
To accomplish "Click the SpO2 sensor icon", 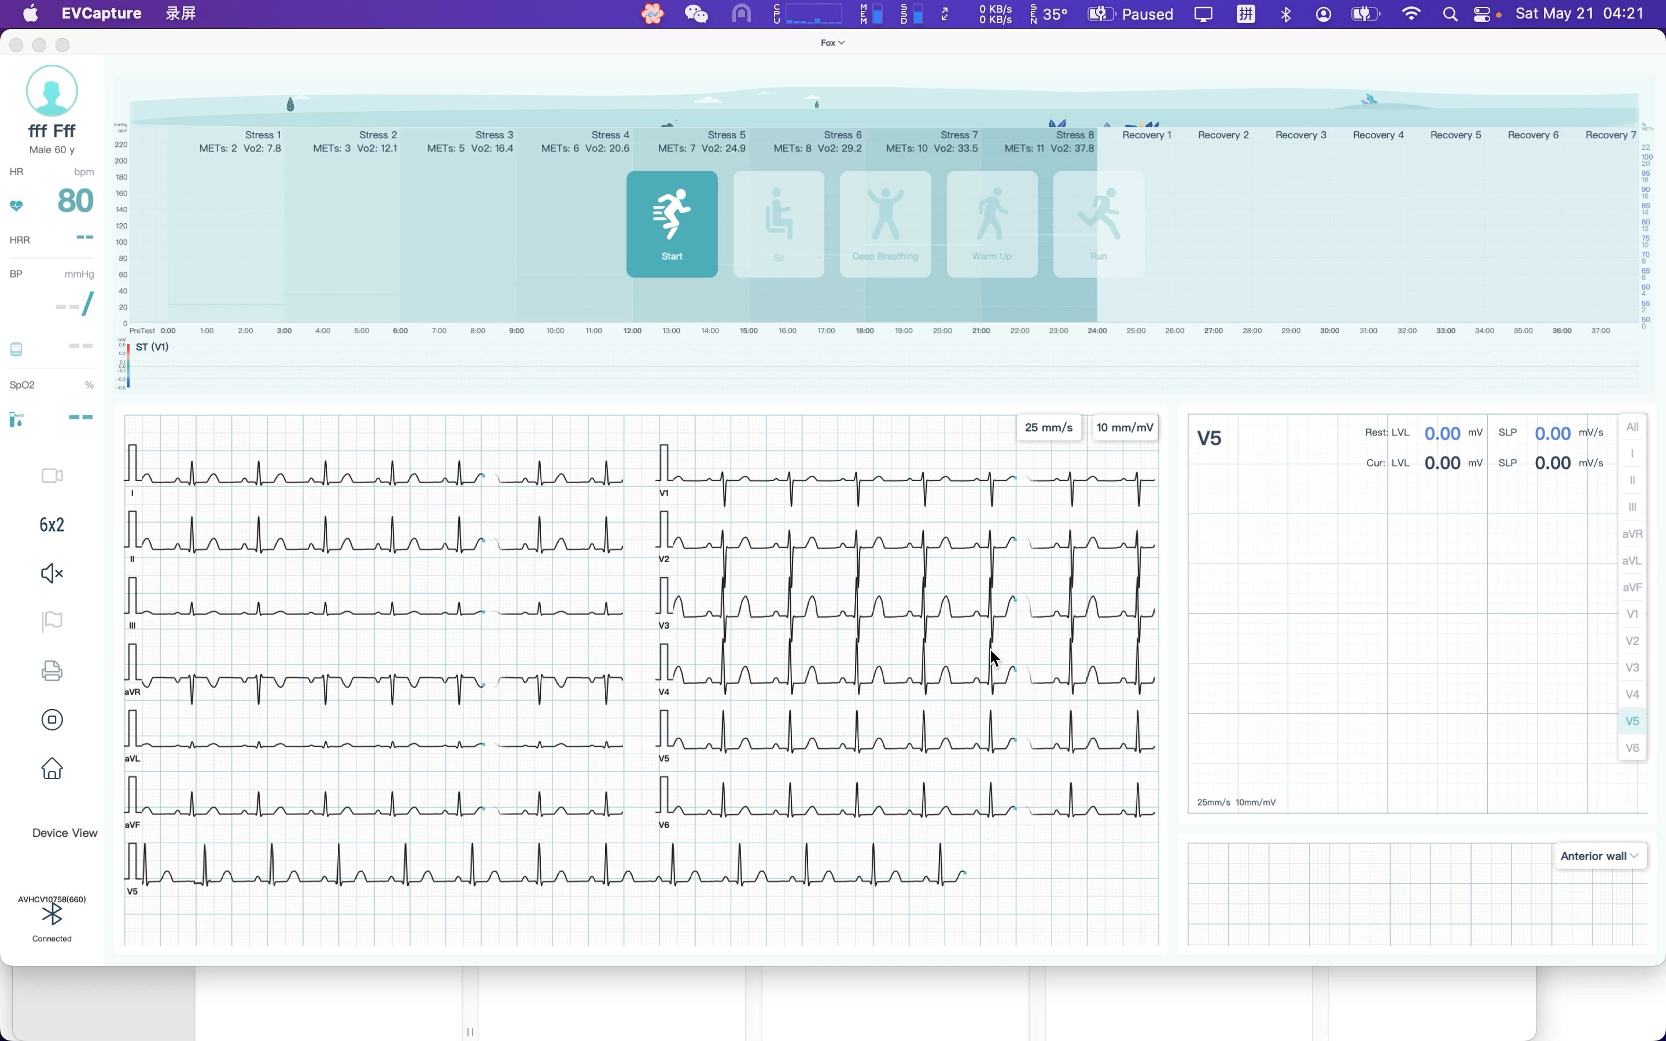I will click(17, 419).
